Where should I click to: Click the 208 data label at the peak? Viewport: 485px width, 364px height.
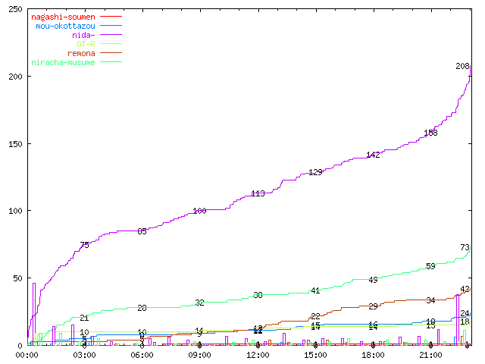(463, 66)
